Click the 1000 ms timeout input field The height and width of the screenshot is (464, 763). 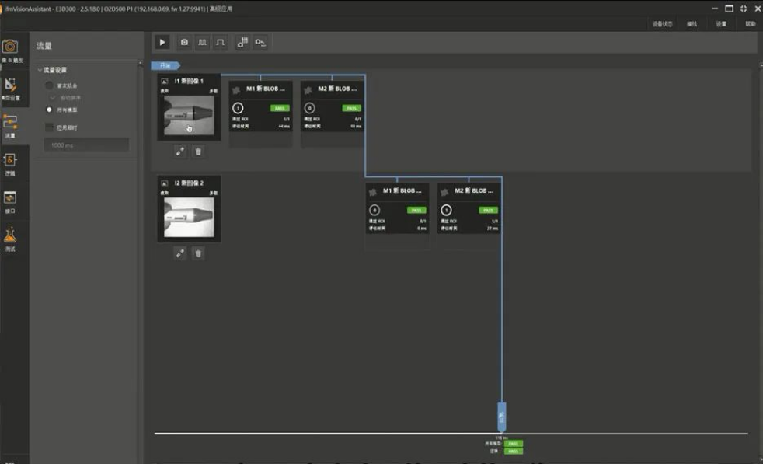tap(85, 145)
